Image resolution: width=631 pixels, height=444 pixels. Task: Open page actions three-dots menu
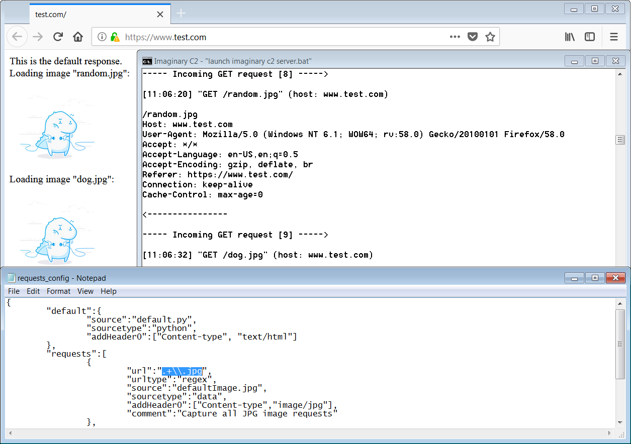[x=455, y=37]
